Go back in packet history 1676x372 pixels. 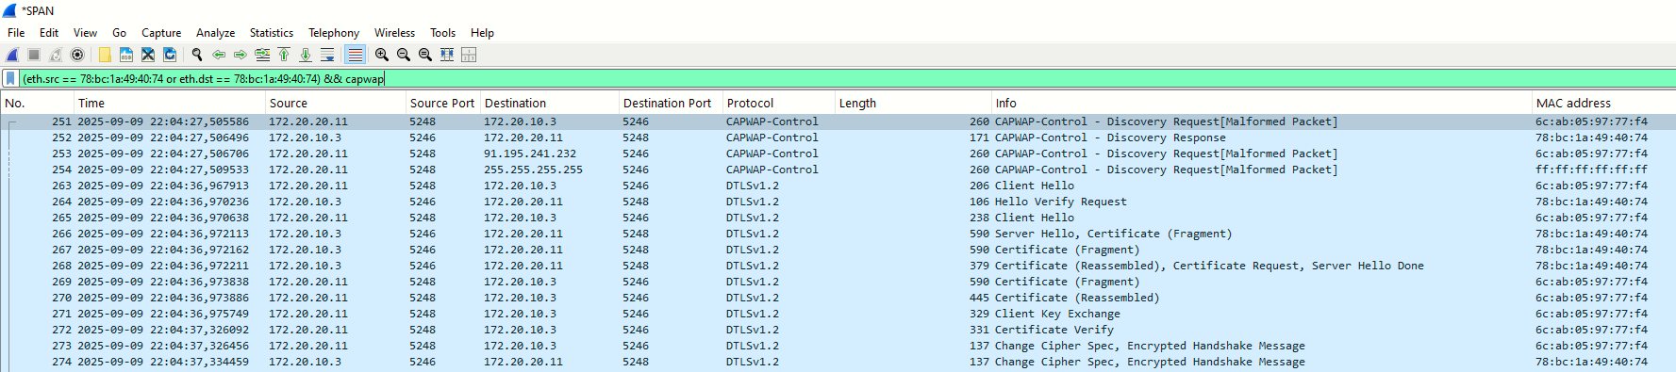[219, 55]
